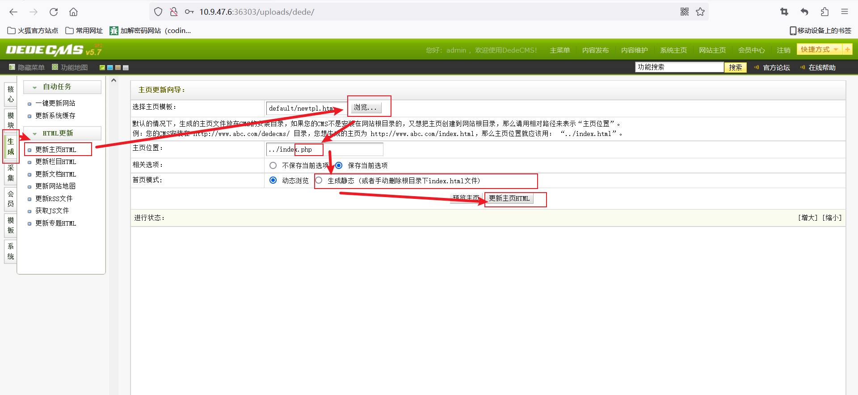Screen dimensions: 858x395
Task: Open 会员中心 in the top navigation
Action: [751, 50]
